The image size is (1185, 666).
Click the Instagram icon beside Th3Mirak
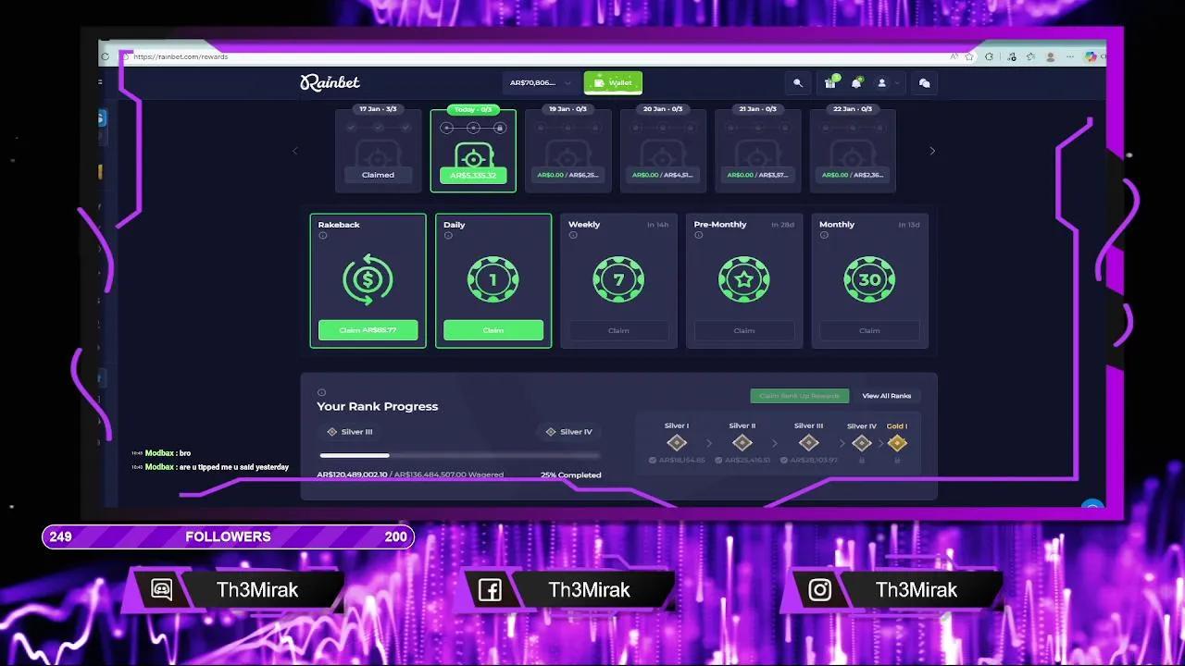(x=820, y=590)
